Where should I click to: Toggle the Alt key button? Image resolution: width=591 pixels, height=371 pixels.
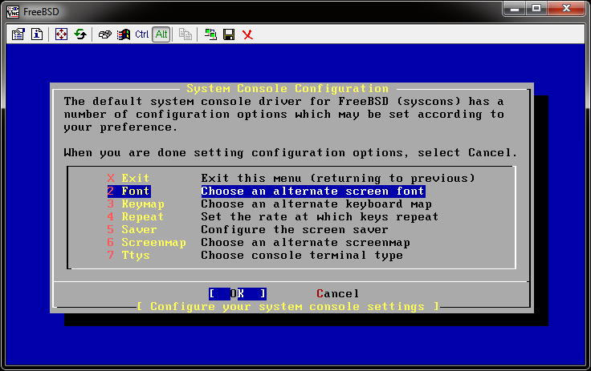pos(161,34)
